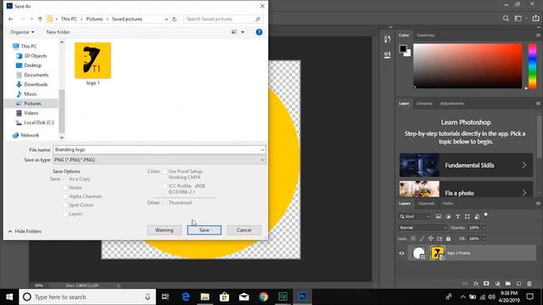Screen dimensions: 543x305
Task: Open the Fix a photo tutorial
Action: pyautogui.click(x=466, y=189)
